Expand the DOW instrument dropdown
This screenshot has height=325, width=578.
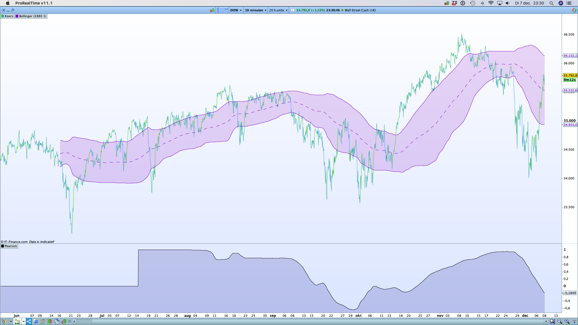(x=236, y=10)
